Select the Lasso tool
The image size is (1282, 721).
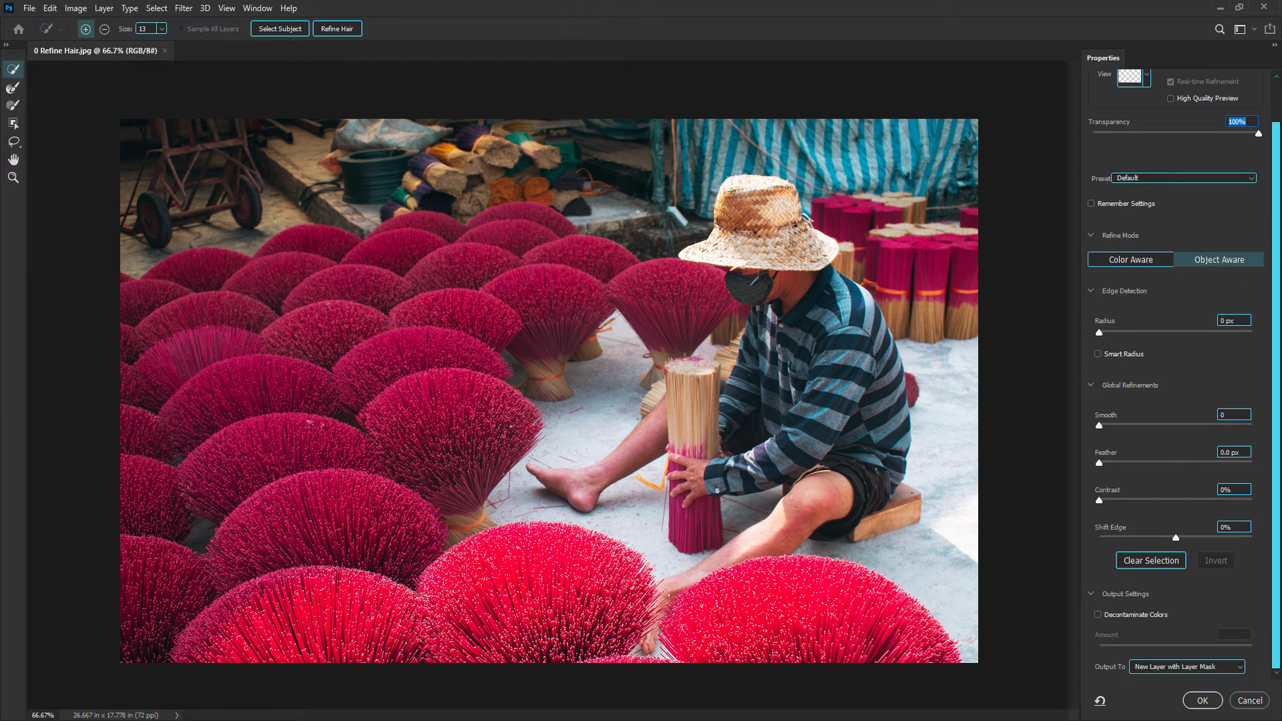pos(13,142)
